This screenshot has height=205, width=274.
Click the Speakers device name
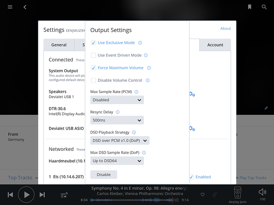58,91
